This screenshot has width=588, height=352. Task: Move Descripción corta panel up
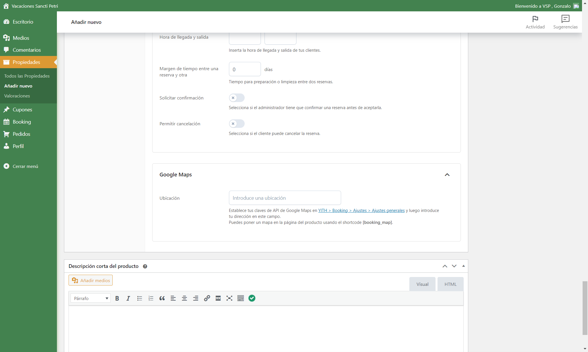[x=445, y=266]
